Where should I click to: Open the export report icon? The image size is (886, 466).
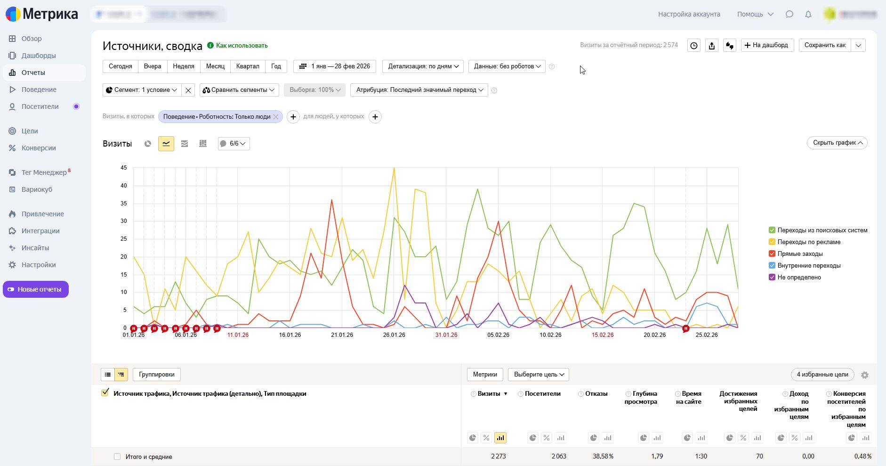click(x=712, y=45)
